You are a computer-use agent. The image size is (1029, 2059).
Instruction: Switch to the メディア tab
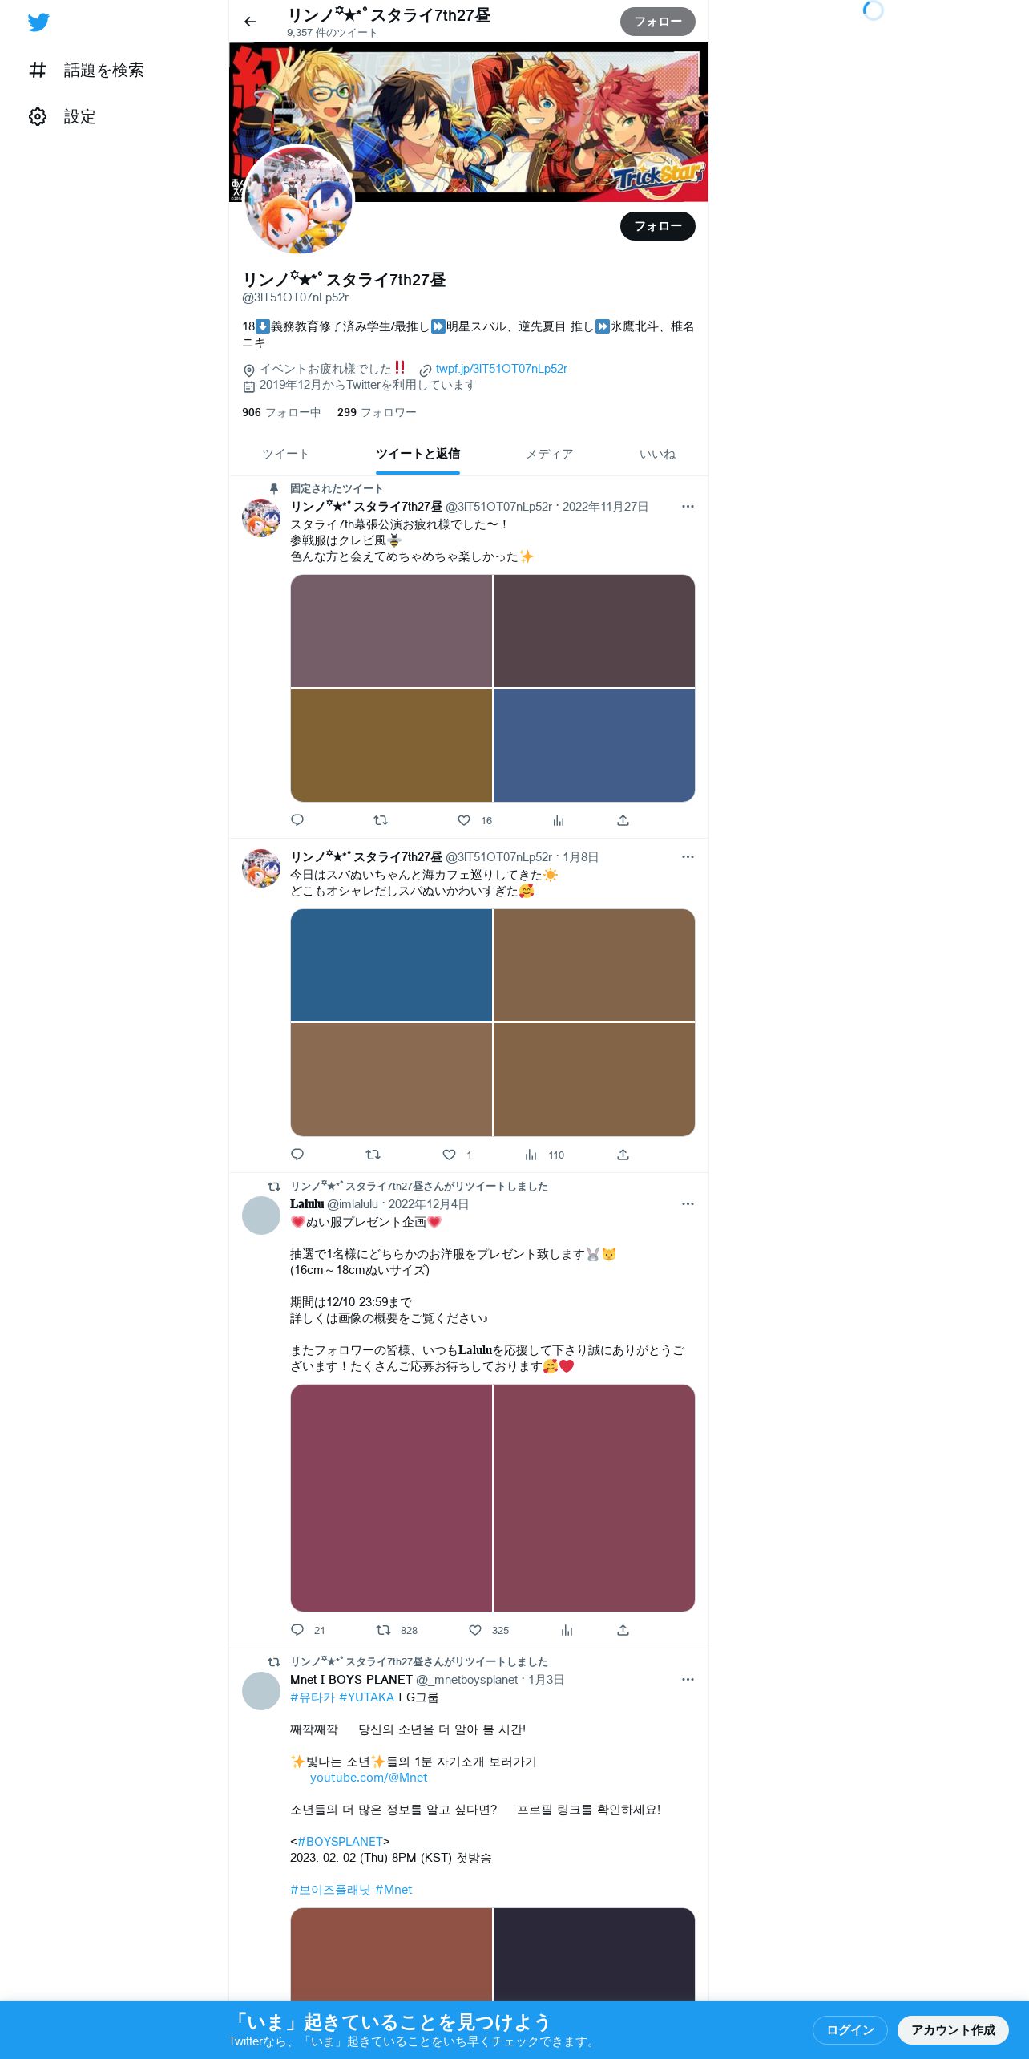point(549,454)
